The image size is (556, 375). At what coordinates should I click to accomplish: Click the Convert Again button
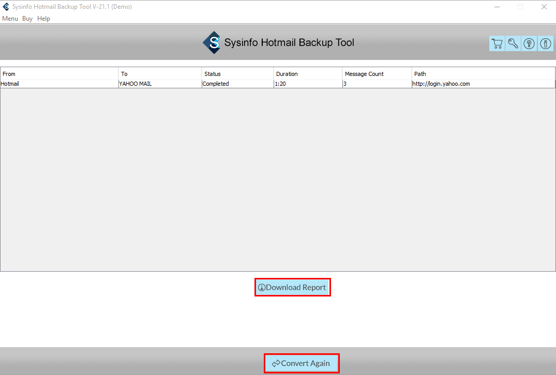(x=302, y=363)
